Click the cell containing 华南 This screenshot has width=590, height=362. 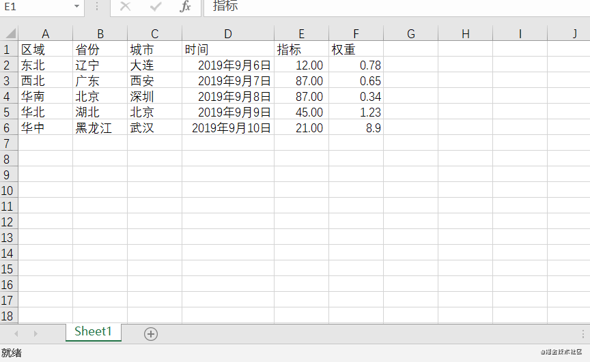46,96
